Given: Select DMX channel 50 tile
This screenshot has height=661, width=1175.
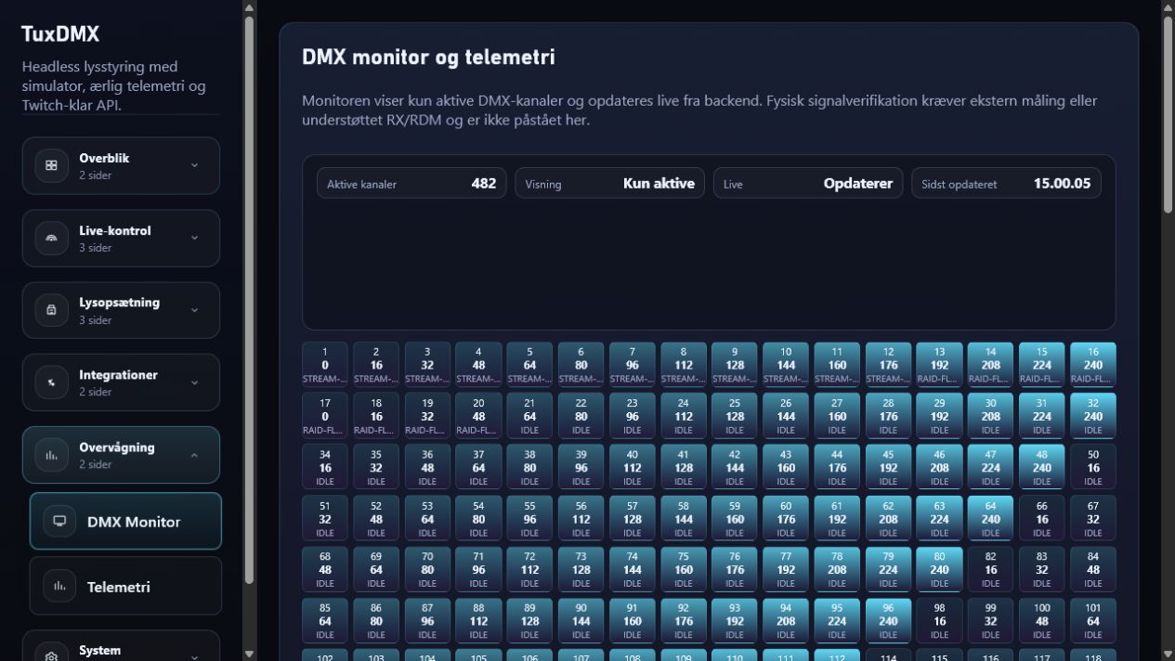Looking at the screenshot, I should pyautogui.click(x=1093, y=467).
